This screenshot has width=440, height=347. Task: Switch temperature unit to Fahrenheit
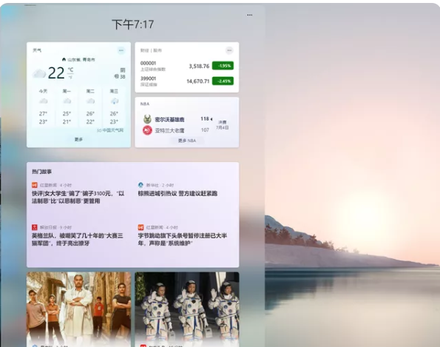(x=70, y=77)
